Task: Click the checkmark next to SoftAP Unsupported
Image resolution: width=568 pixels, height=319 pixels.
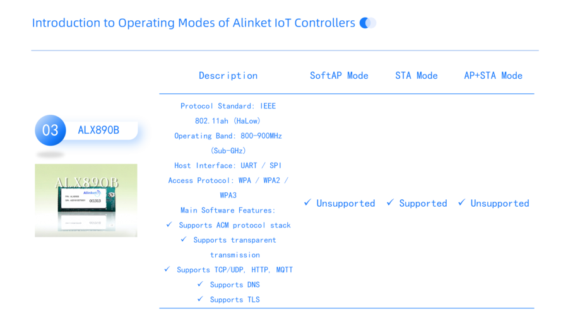Action: pos(307,202)
